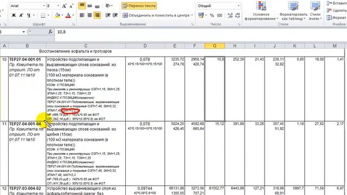The height and width of the screenshot is (195, 347).
Task: Click merged cell Восстановление асфальта и тротуаров
Action: click(x=75, y=51)
